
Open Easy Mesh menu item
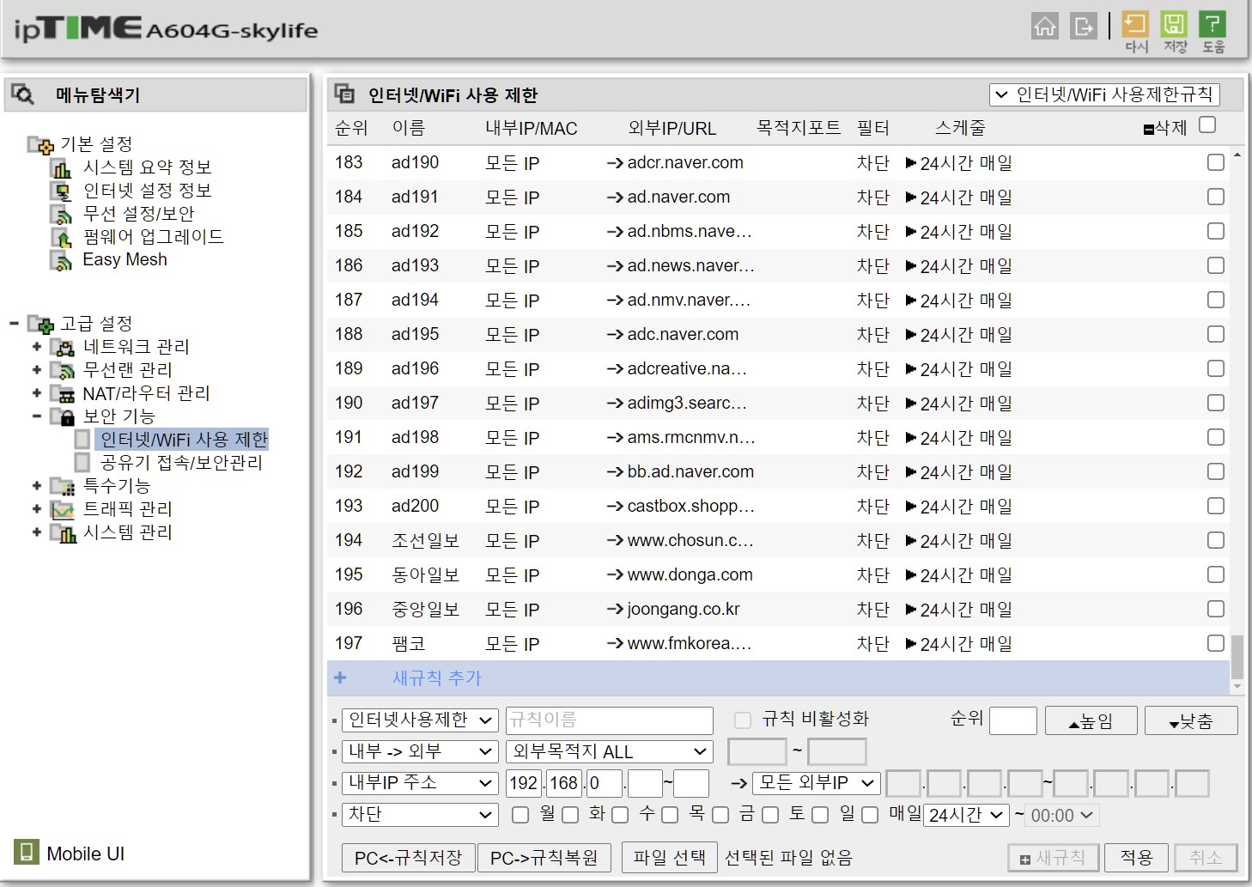click(125, 260)
